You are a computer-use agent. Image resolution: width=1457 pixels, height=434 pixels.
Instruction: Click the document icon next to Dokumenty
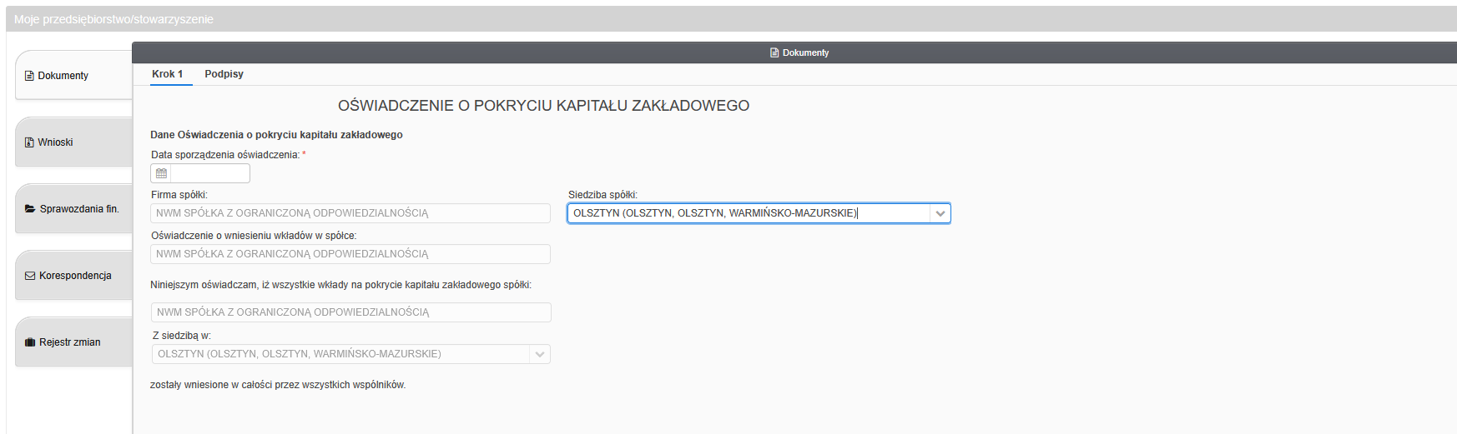click(x=29, y=76)
